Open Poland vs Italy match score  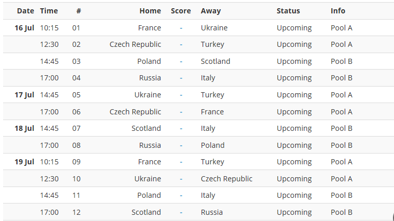click(181, 195)
